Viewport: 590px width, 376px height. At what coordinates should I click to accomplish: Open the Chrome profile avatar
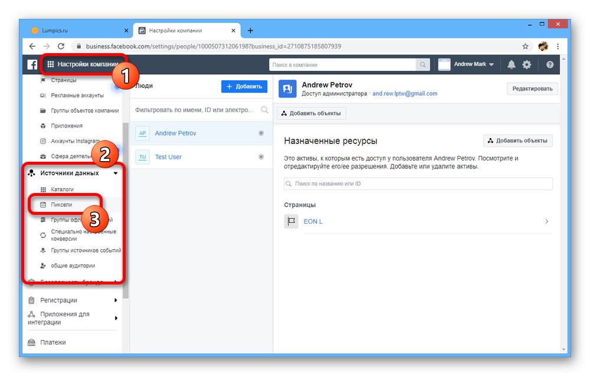pos(543,46)
